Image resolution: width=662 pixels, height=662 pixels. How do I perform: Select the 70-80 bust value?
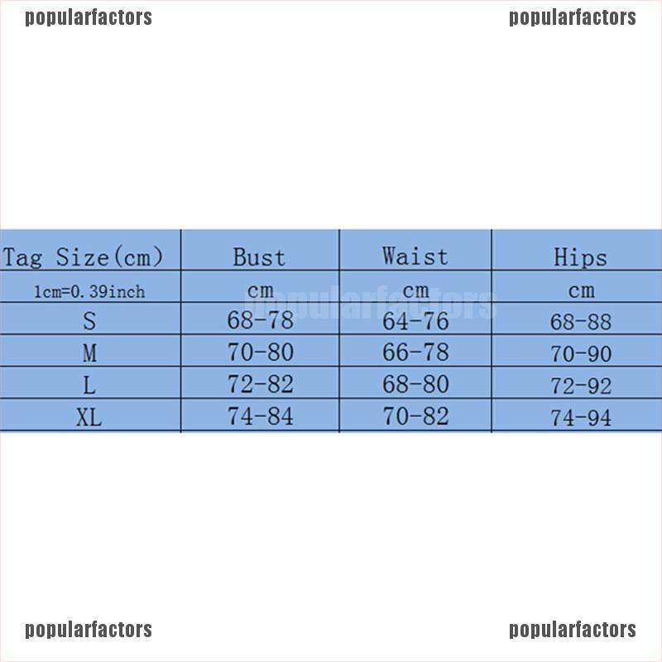coord(260,353)
